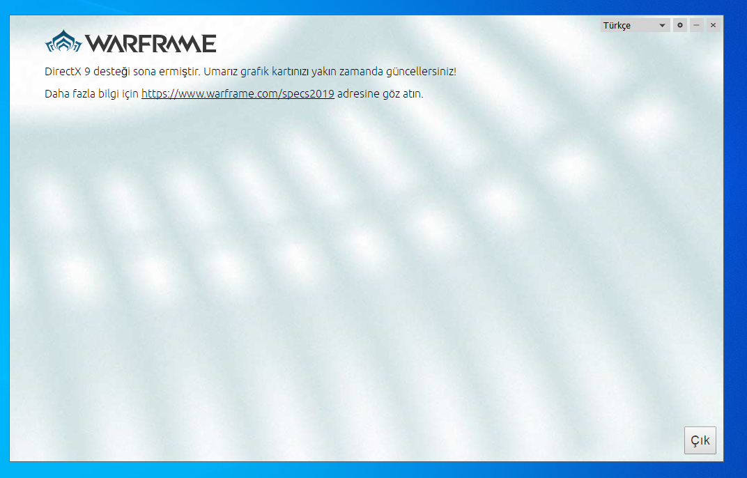This screenshot has height=478, width=747.
Task: Open the launcher settings gear icon
Action: (680, 25)
